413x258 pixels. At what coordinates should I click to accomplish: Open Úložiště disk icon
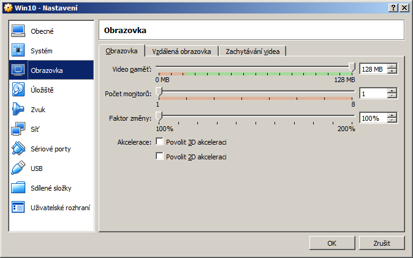18,89
